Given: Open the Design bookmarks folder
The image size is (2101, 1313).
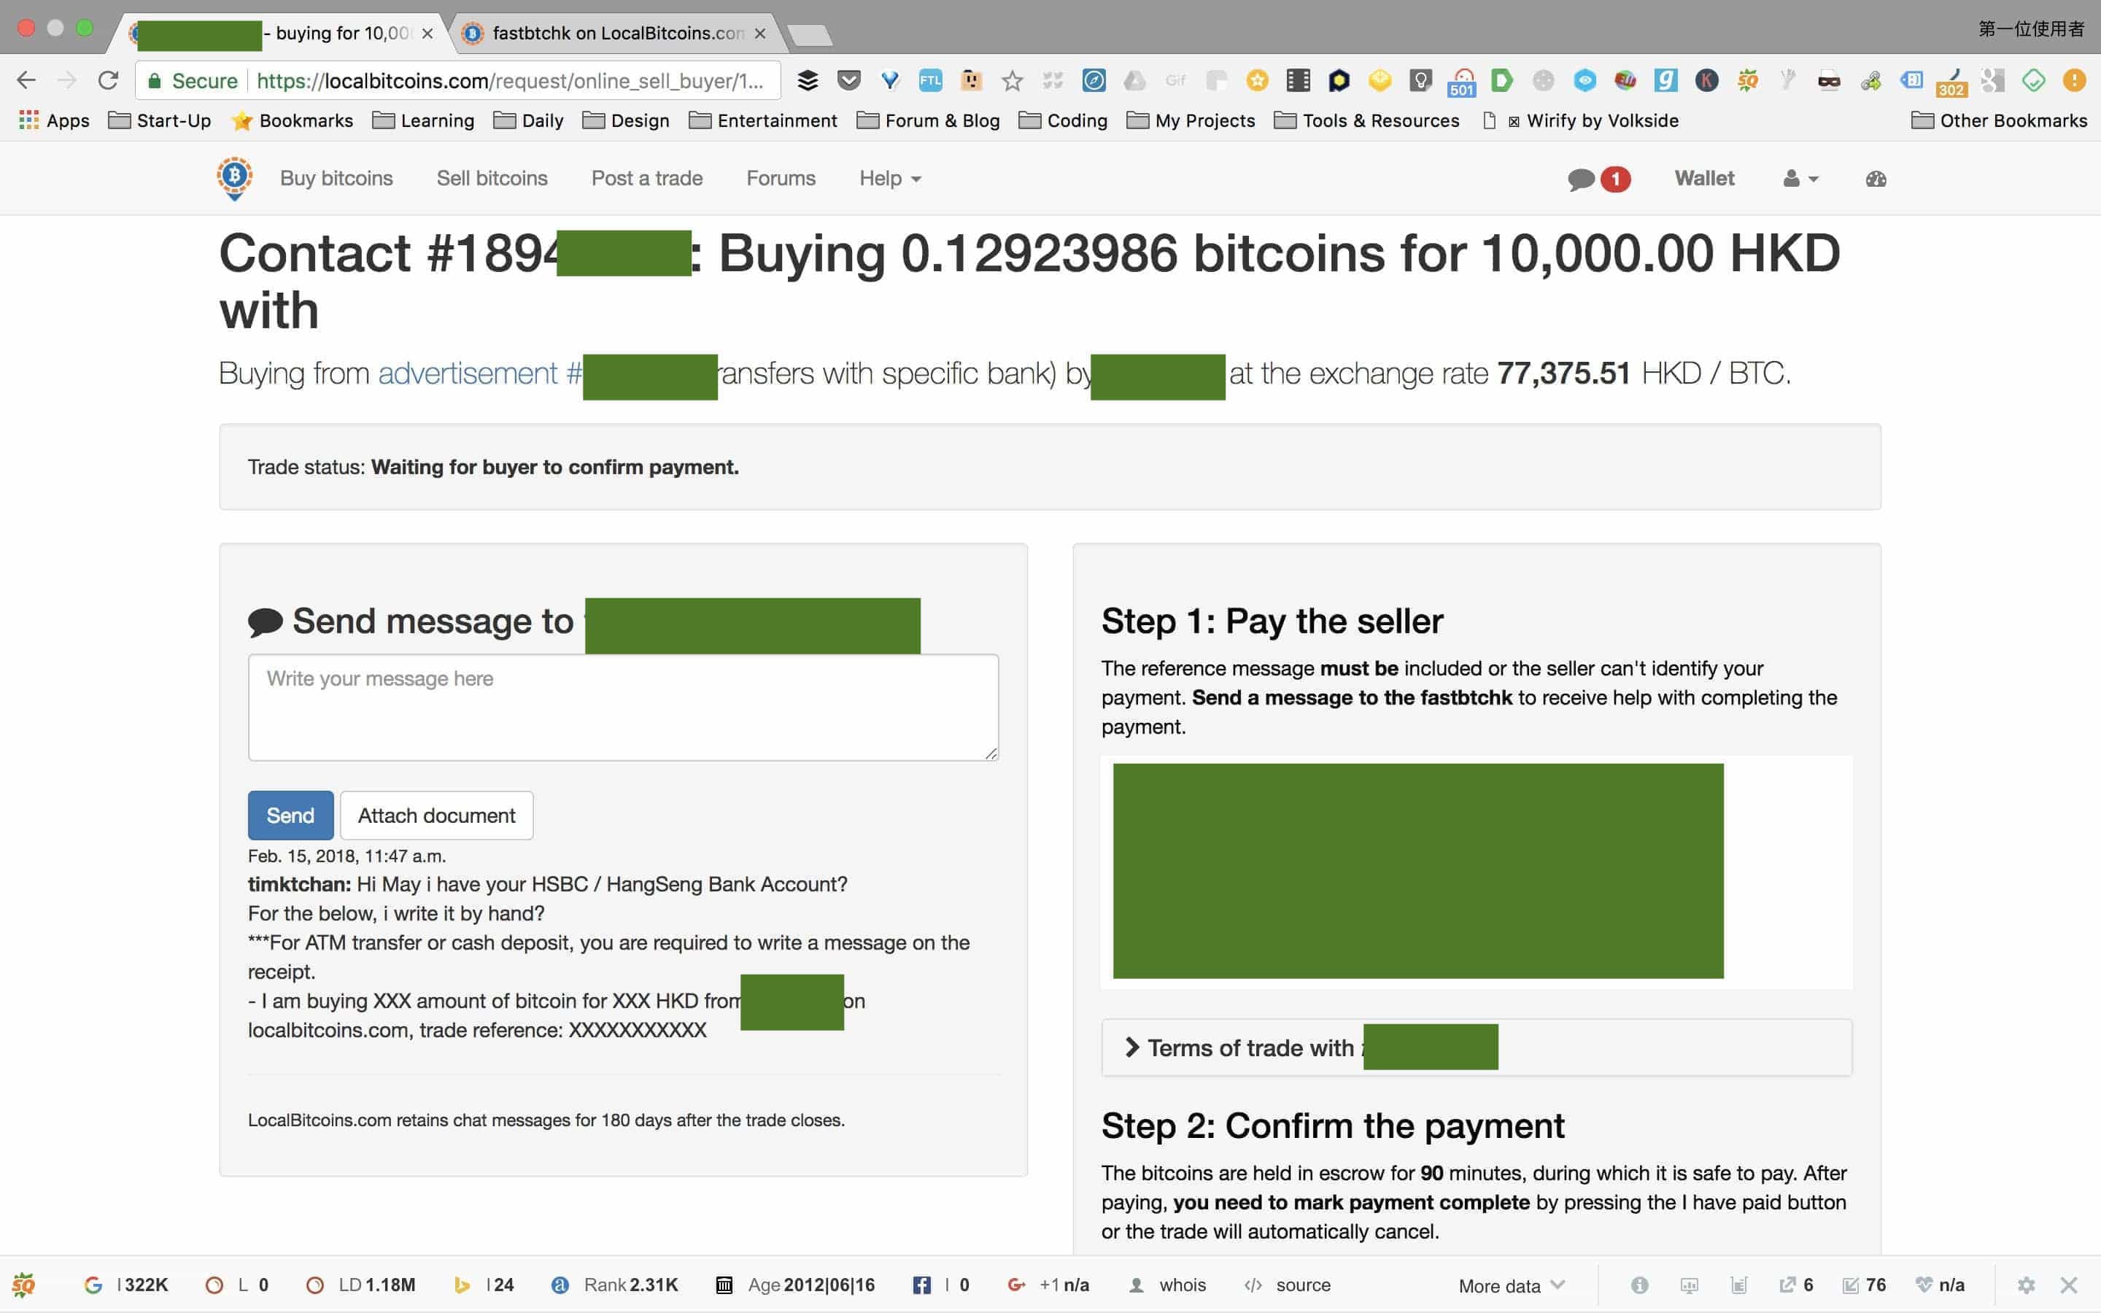Looking at the screenshot, I should point(626,120).
